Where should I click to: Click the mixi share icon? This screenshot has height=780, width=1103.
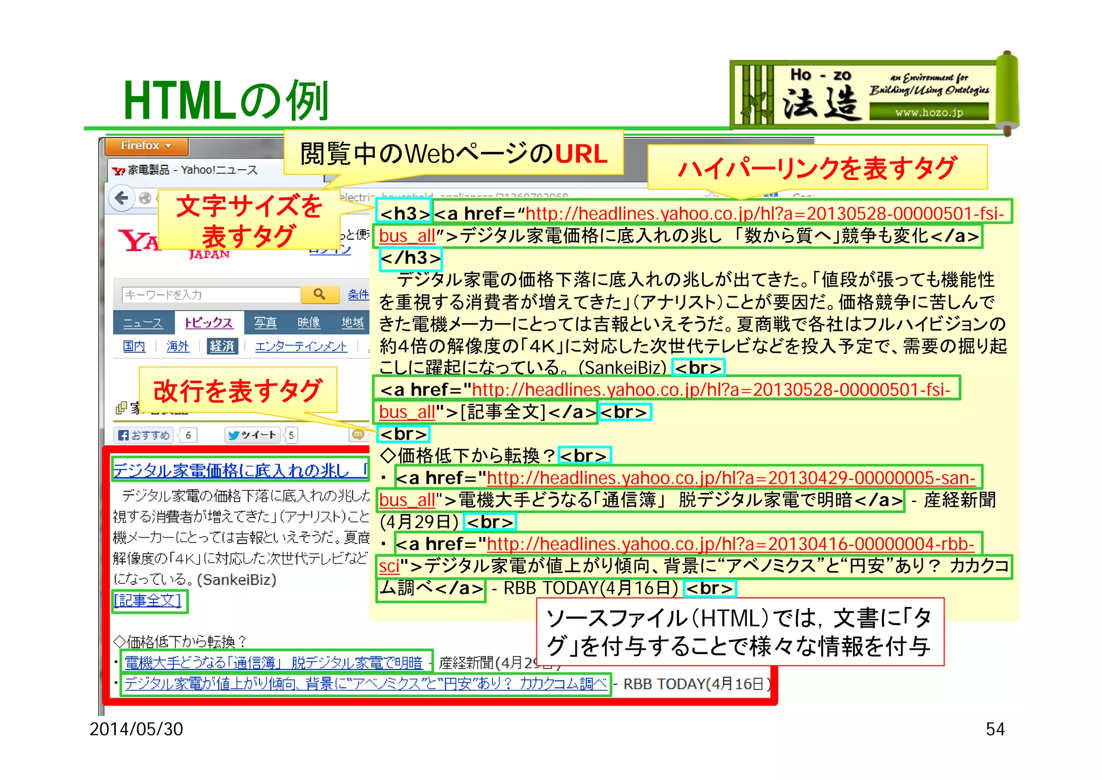[358, 434]
